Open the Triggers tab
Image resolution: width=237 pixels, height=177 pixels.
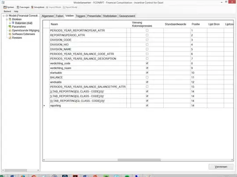click(80, 16)
